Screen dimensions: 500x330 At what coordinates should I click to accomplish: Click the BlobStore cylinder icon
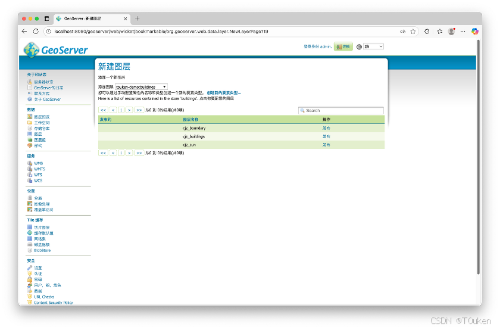click(30, 251)
